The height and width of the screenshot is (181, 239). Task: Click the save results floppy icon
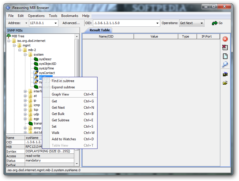(225, 74)
